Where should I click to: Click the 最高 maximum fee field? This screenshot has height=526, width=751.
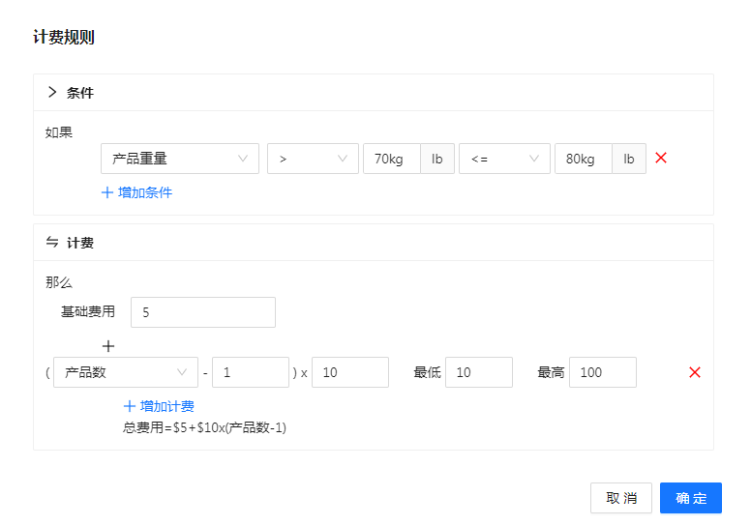point(602,372)
